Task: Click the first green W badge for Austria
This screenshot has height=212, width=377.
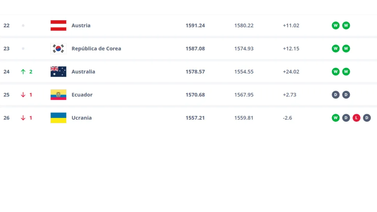Action: click(335, 25)
